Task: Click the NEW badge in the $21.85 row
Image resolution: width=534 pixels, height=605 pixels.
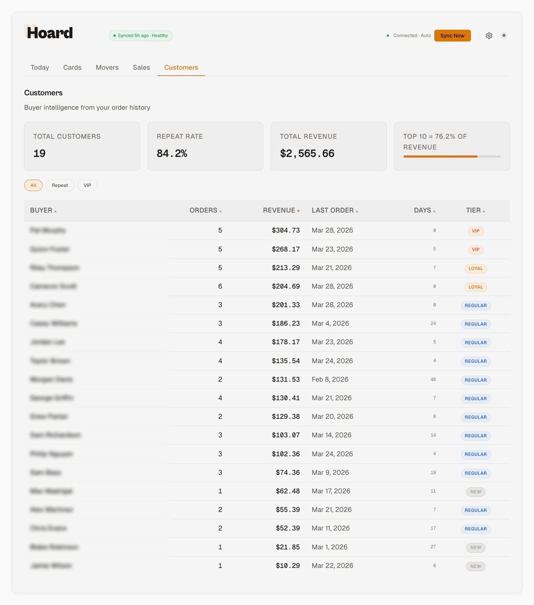Action: [476, 548]
